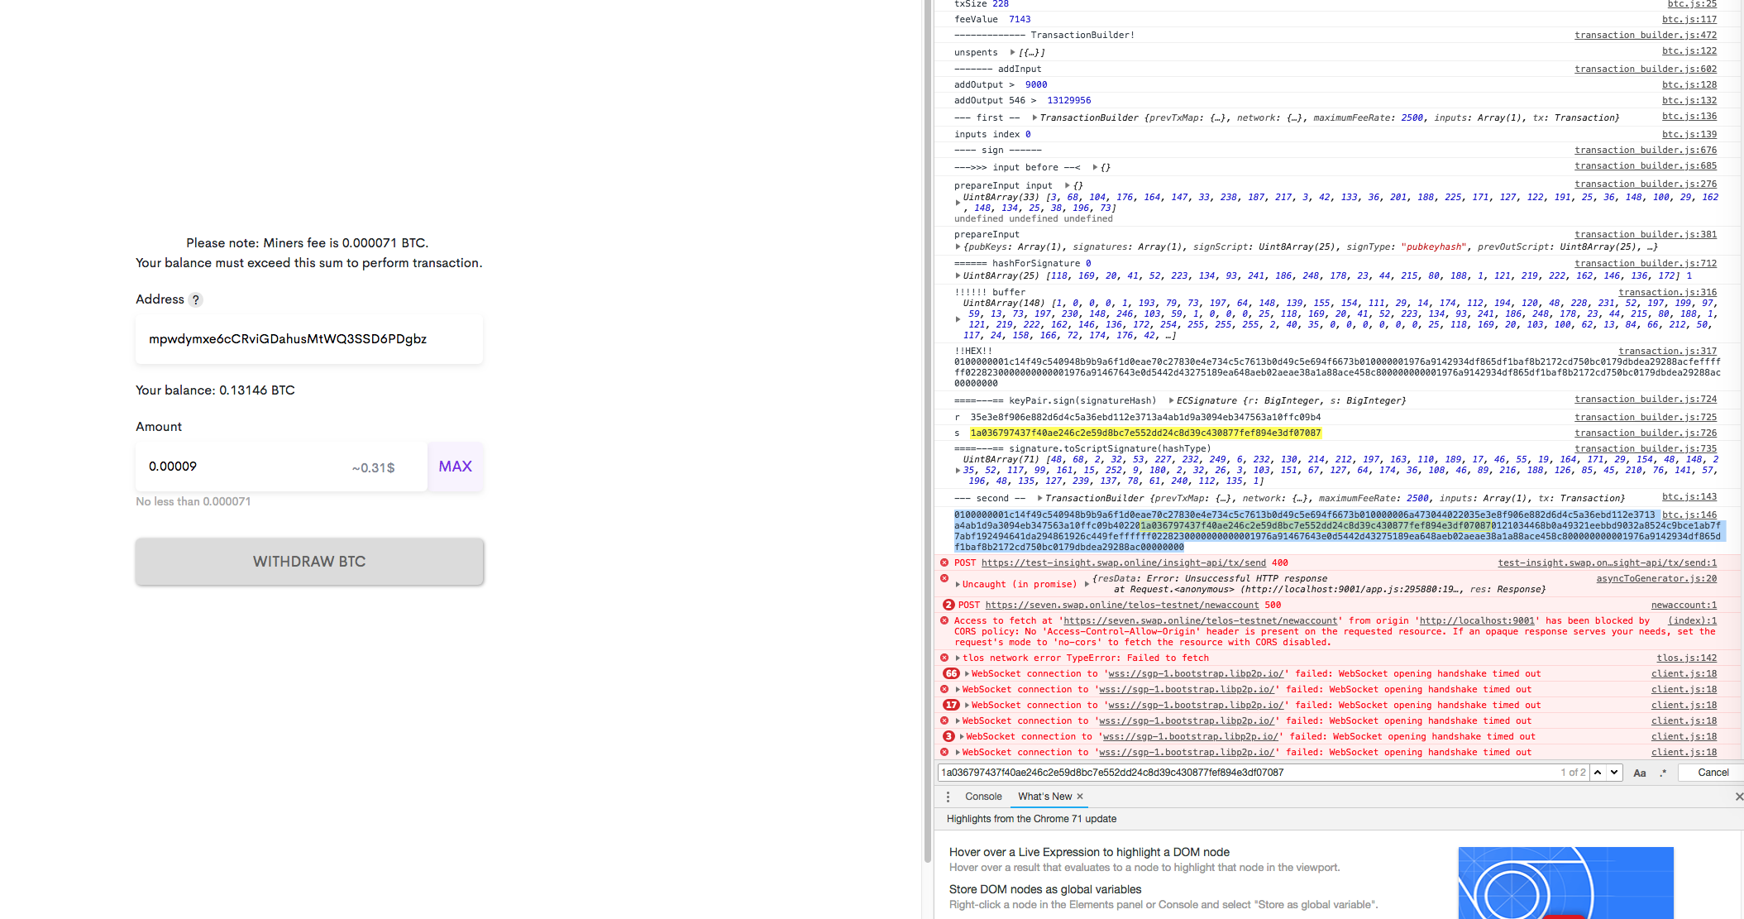Jump to next search match arrow
This screenshot has width=1744, height=919.
click(1614, 773)
